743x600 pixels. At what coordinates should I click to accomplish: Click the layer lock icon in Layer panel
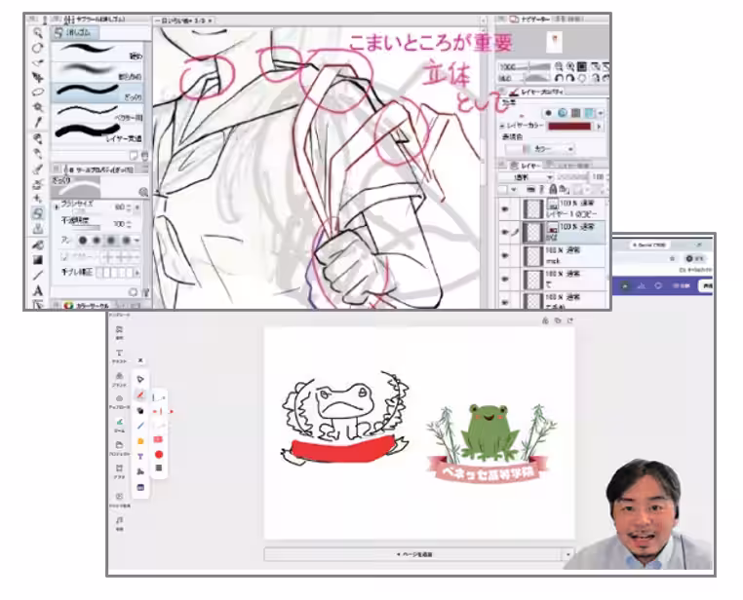pos(553,189)
